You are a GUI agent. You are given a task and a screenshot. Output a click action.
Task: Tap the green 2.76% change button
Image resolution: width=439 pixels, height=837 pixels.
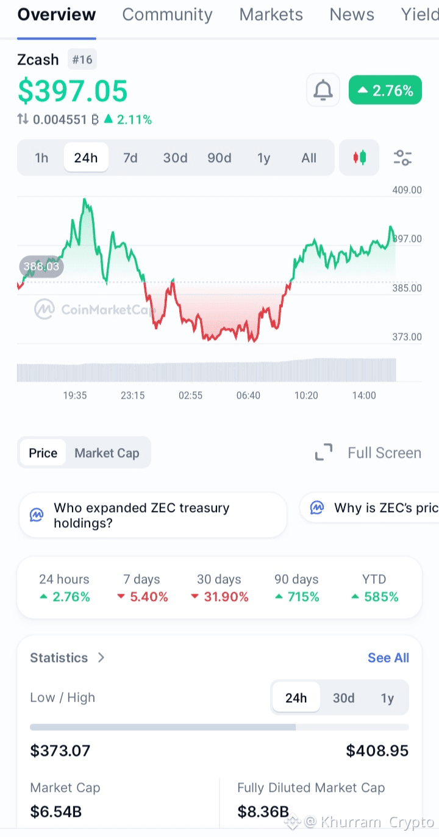coord(385,91)
